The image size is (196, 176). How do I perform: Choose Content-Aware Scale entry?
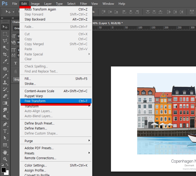pyautogui.click(x=56, y=91)
